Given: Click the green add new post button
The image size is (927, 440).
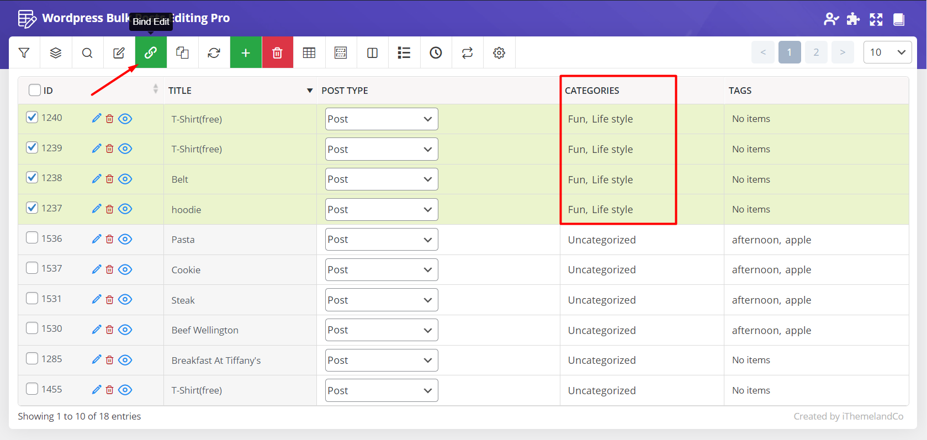Looking at the screenshot, I should point(246,52).
